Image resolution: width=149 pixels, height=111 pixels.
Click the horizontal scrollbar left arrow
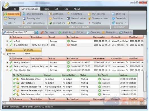tap(4, 103)
